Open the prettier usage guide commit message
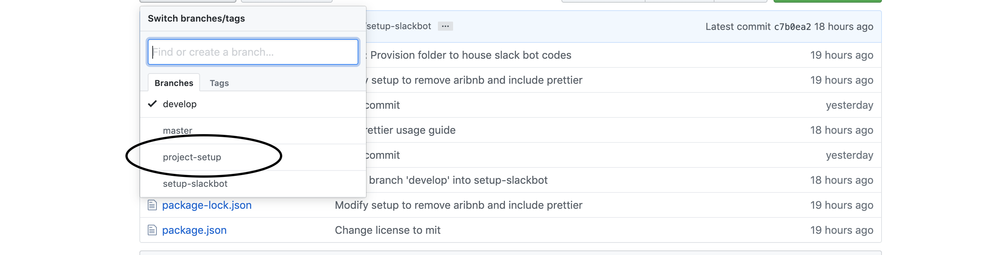 (x=410, y=130)
